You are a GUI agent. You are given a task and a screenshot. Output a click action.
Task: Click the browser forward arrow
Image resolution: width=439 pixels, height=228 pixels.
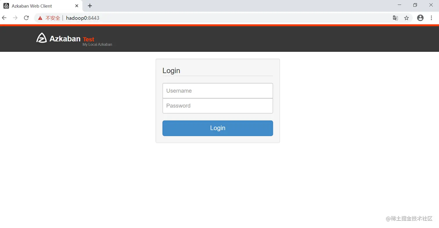point(15,18)
